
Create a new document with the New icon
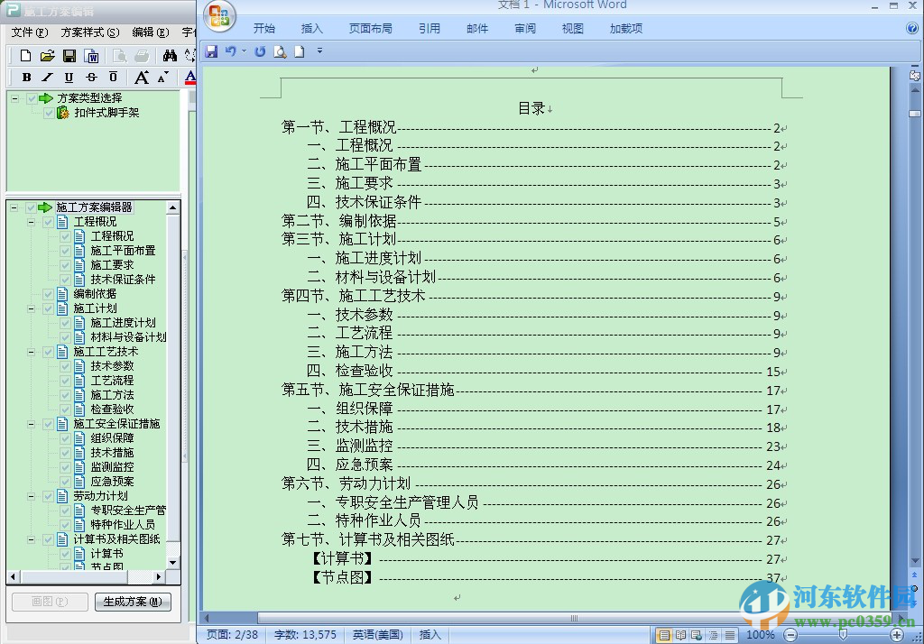coord(23,55)
